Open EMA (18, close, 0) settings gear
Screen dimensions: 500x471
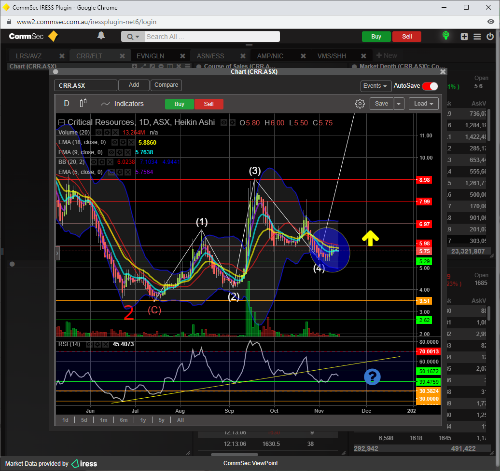(123, 142)
